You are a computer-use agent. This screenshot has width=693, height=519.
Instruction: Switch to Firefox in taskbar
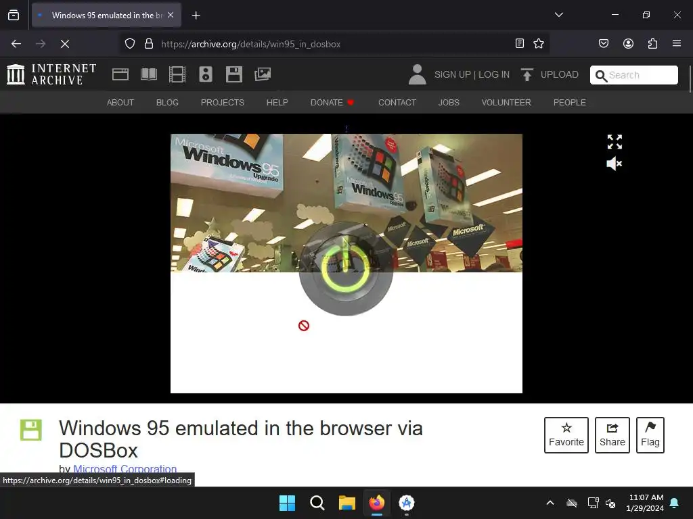click(376, 503)
